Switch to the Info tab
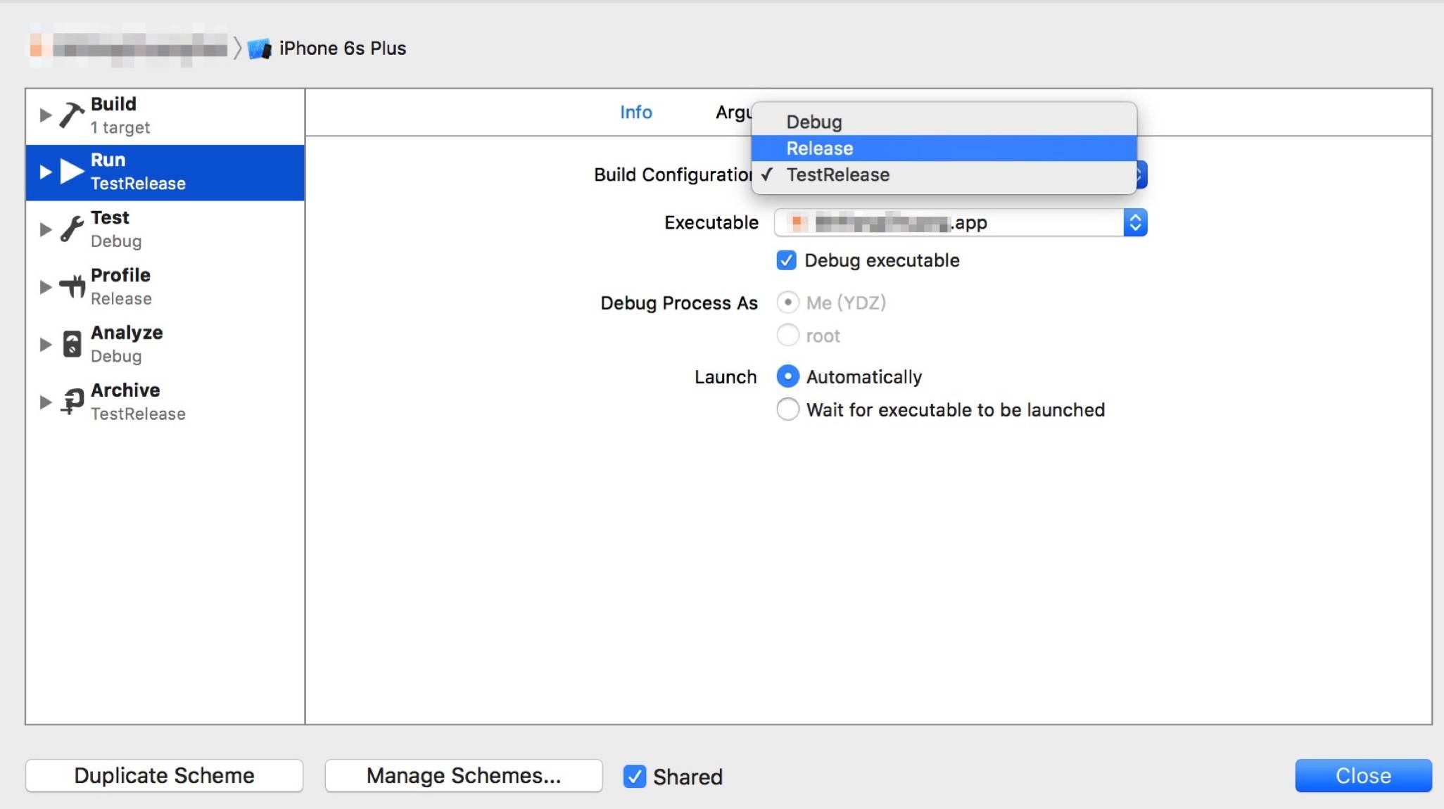This screenshot has height=809, width=1444. [635, 113]
